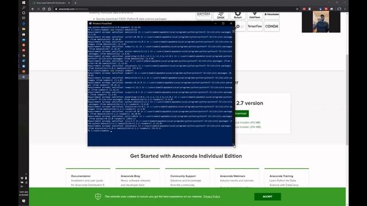This screenshot has height=206, width=367.
Task: Click the PowerShell icon in its title bar
Action: (x=90, y=23)
